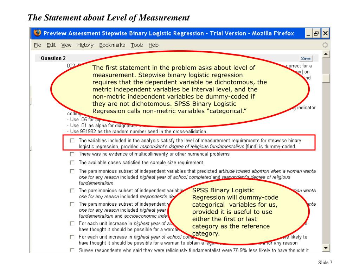The width and height of the screenshot is (360, 270).
Task: Minimize the Firefox window
Action: click(x=308, y=33)
